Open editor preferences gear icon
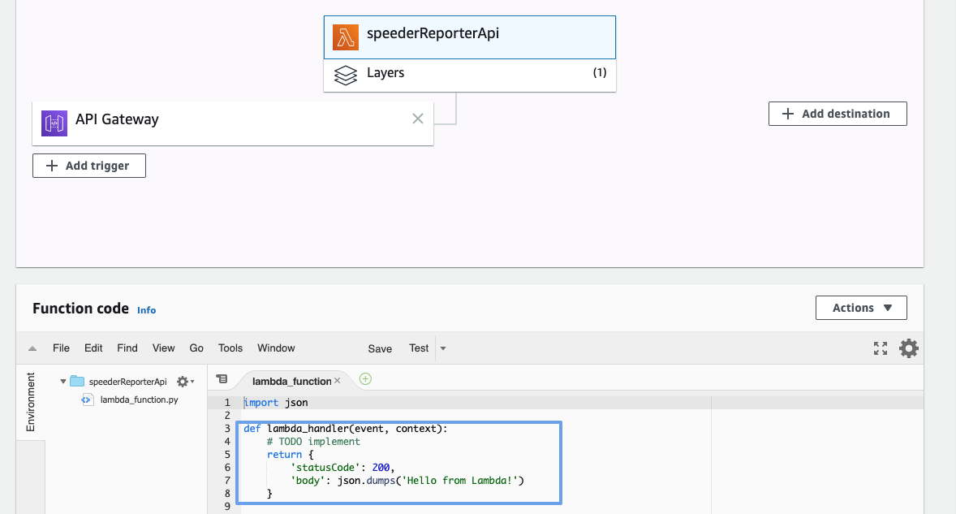 [908, 348]
